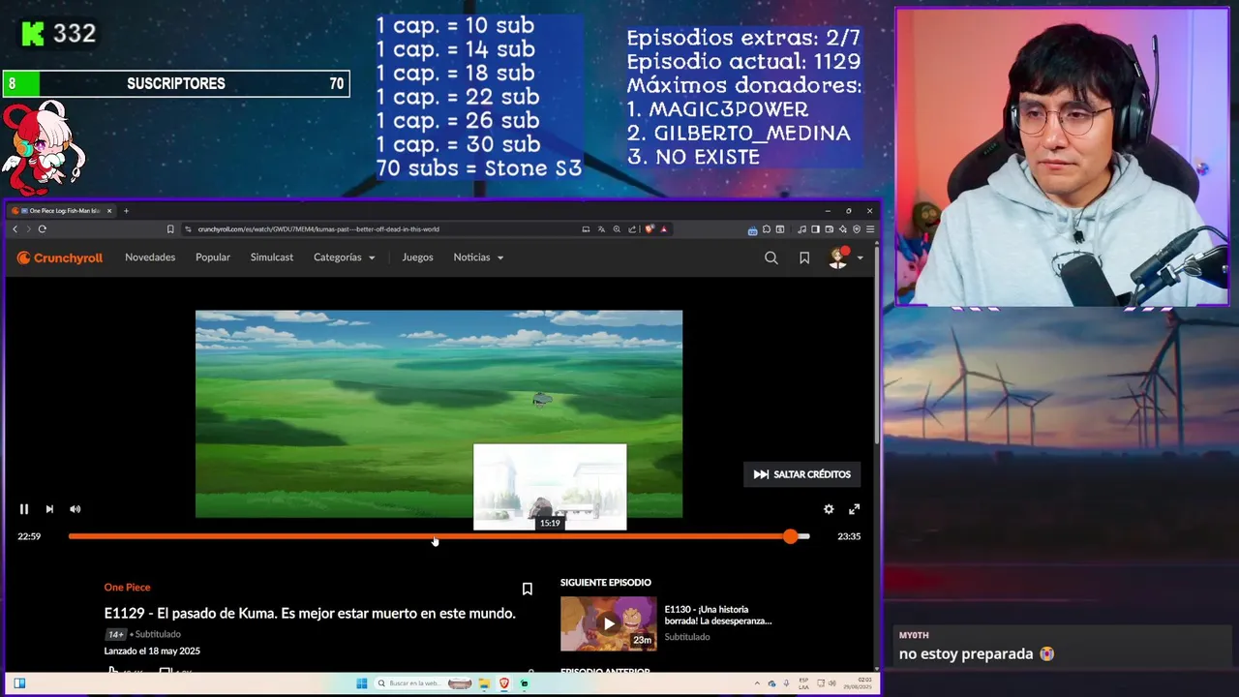Viewport: 1239px width, 697px height.
Task: Click the orange playhead knob on the timeline
Action: (791, 536)
